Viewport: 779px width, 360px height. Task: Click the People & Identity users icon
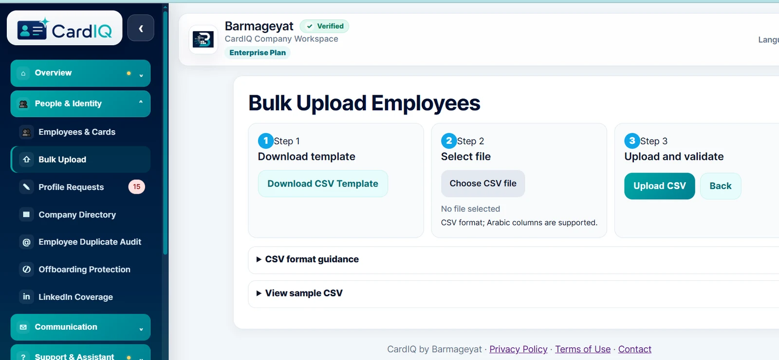tap(23, 104)
